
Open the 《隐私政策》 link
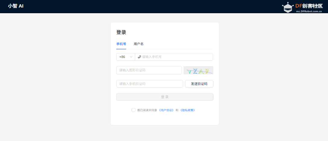(x=188, y=110)
